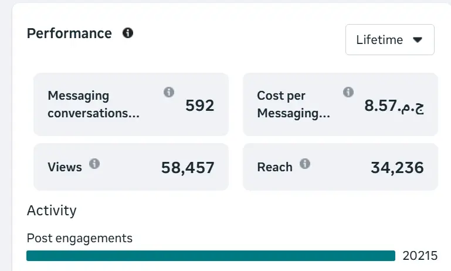Click the 8.57 cost value

[394, 106]
